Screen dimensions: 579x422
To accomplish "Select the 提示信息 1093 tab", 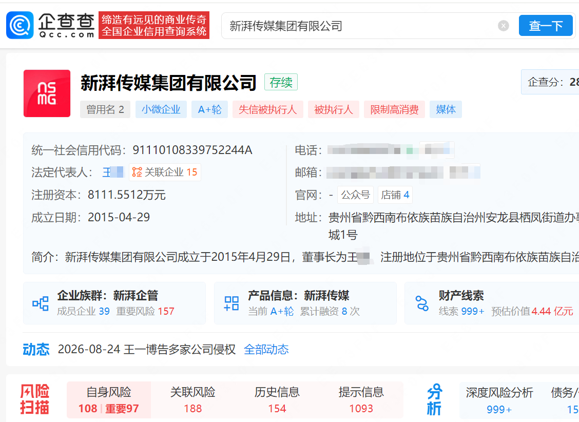I will pyautogui.click(x=361, y=400).
